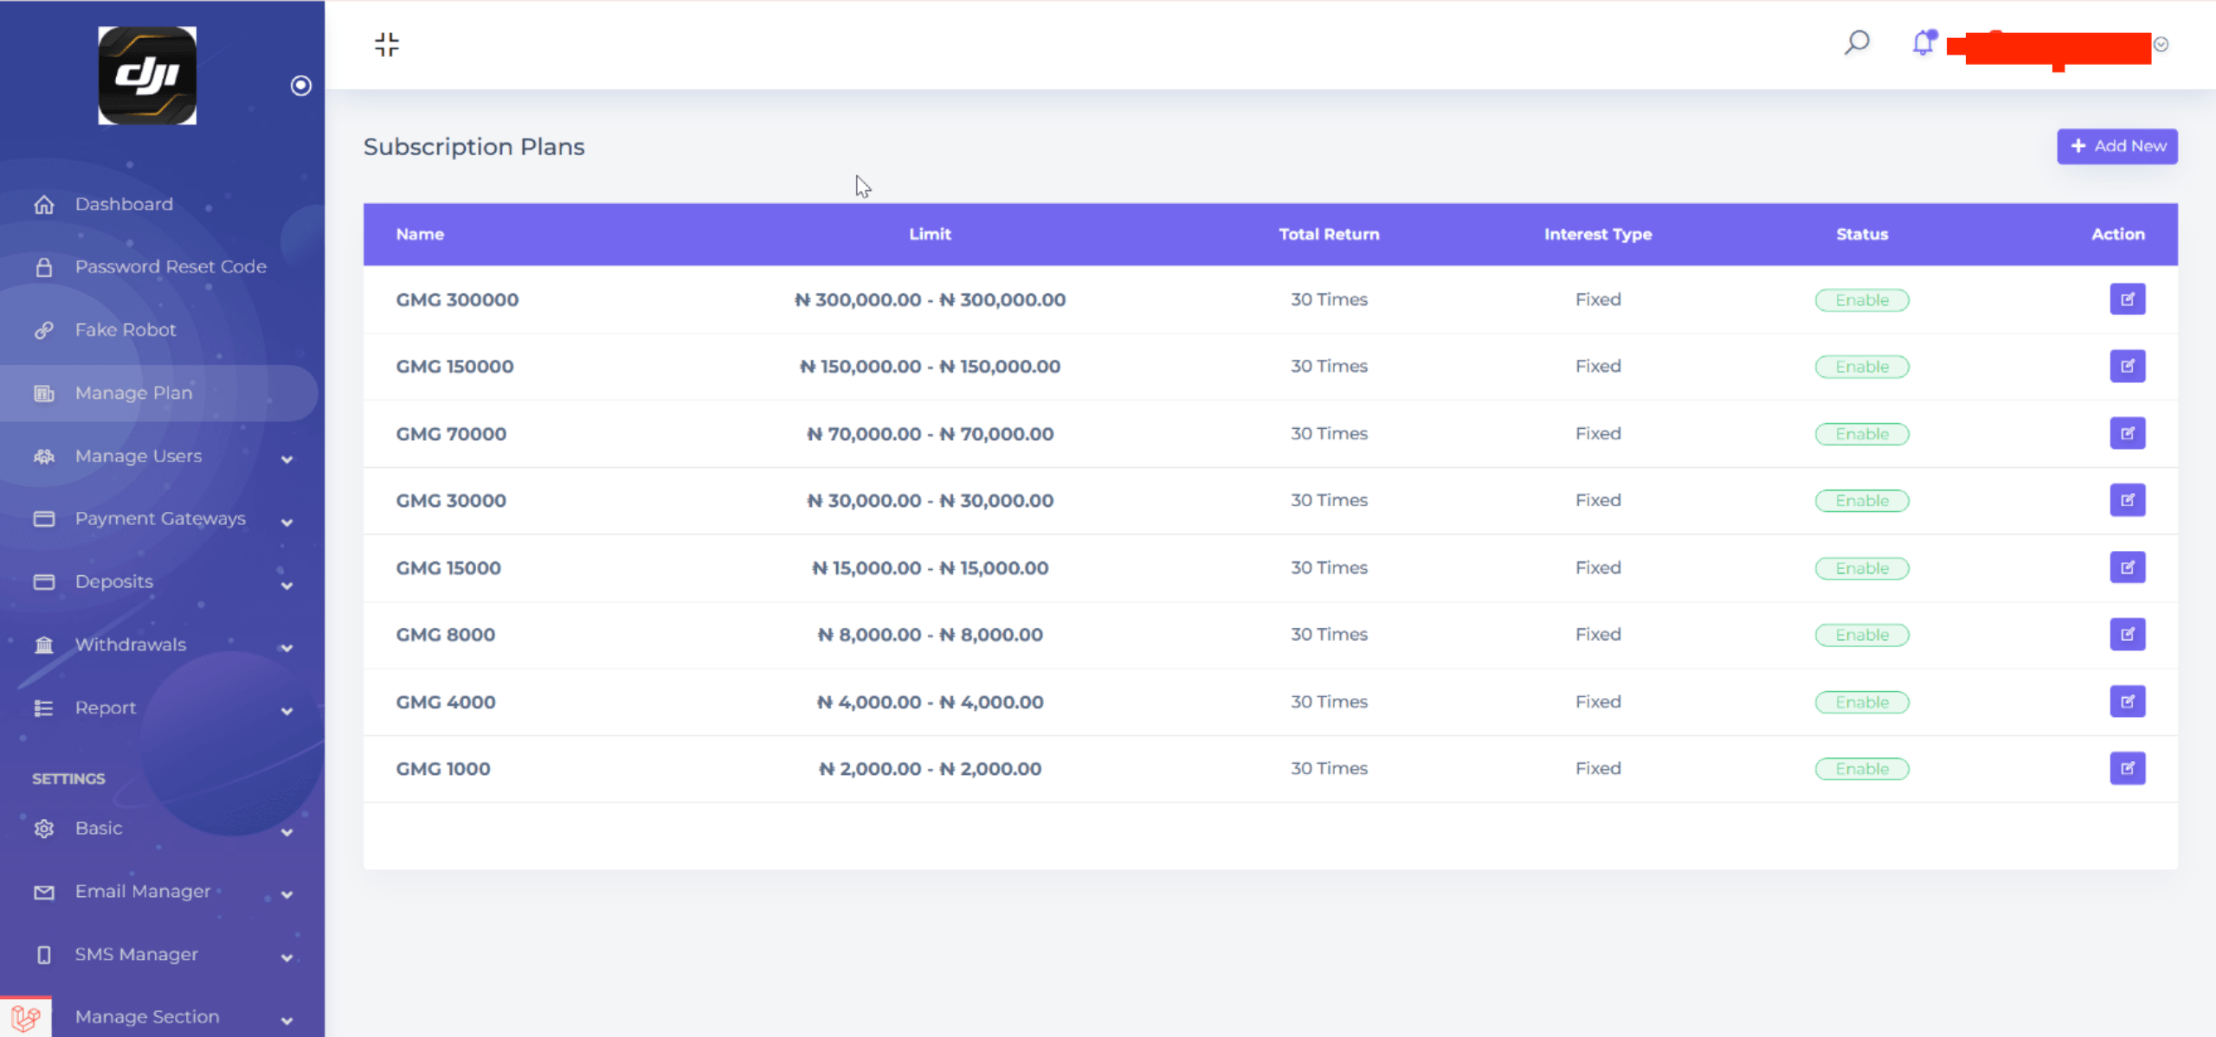Edit the GMG 70000 plan
This screenshot has width=2216, height=1037.
click(2127, 433)
